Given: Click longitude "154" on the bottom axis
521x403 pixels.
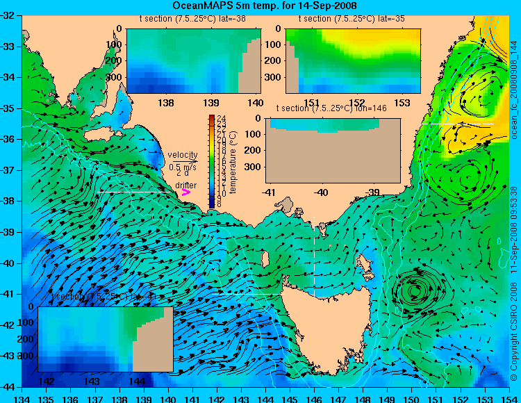Looking at the screenshot, I should click(509, 399).
